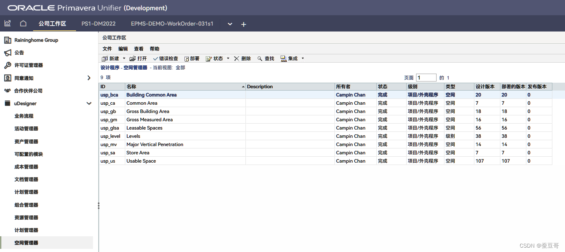The height and width of the screenshot is (252, 565).
Task: Open the 查看 menu
Action: [139, 49]
